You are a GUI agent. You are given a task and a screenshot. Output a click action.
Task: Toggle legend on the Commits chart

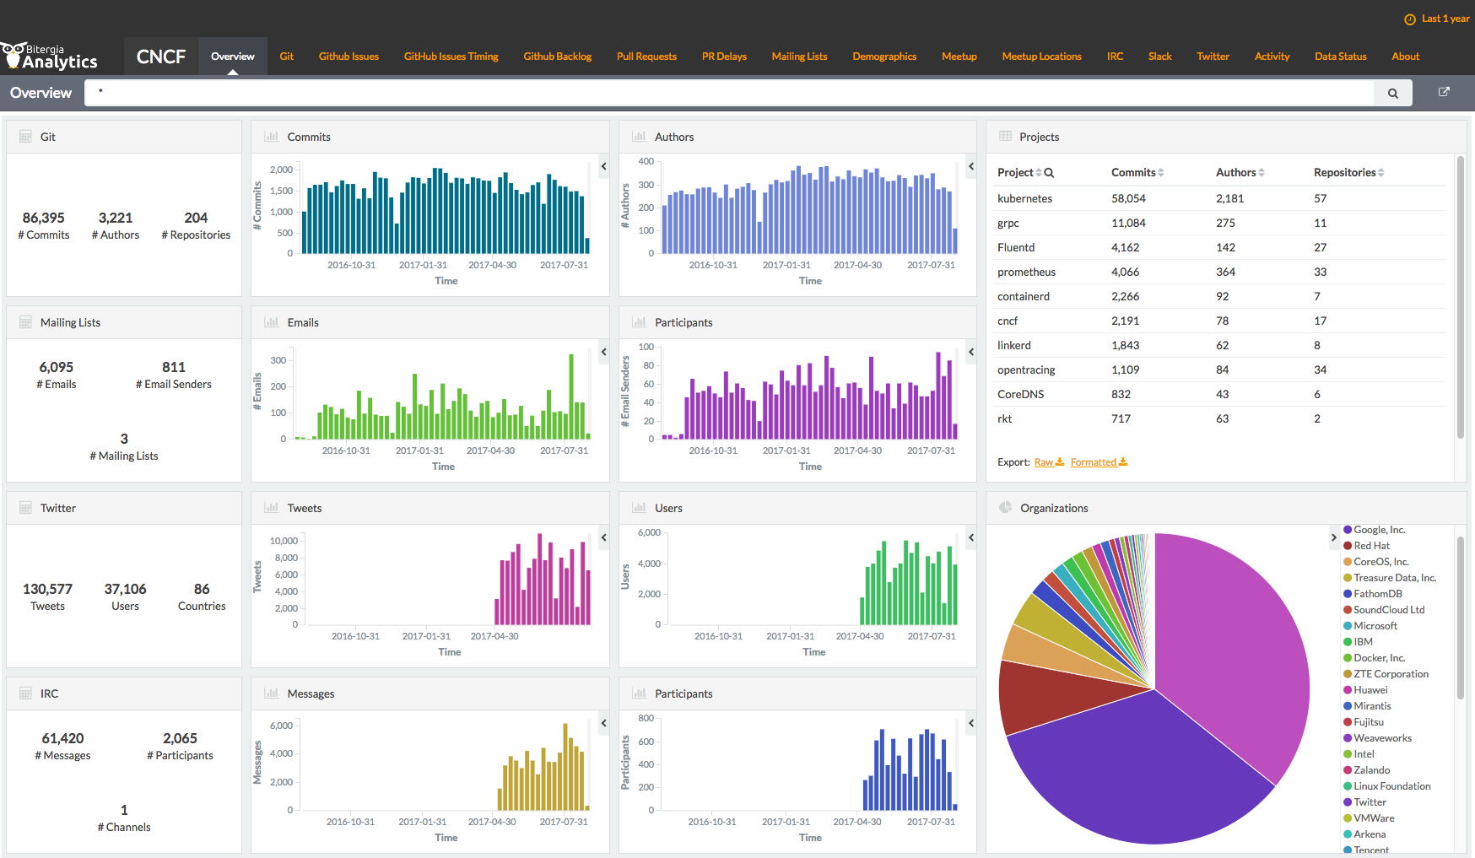604,166
